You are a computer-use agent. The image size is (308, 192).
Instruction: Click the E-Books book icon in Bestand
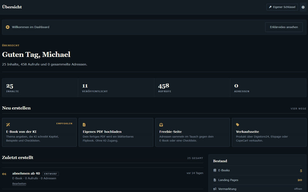pyautogui.click(x=215, y=171)
